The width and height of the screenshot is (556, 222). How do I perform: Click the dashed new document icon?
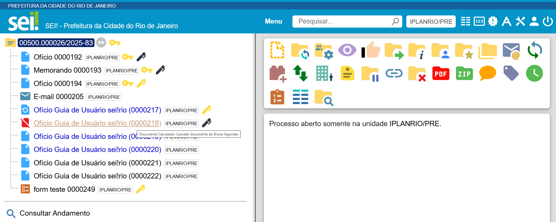277,50
